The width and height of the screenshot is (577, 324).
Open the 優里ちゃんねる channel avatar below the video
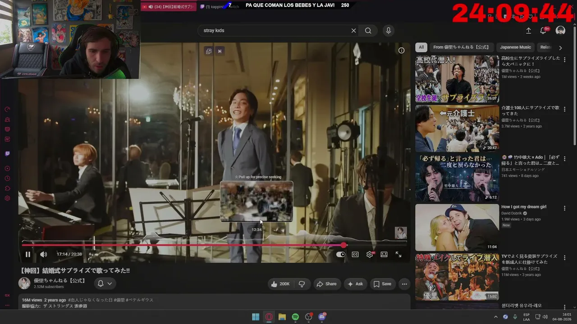pyautogui.click(x=24, y=283)
